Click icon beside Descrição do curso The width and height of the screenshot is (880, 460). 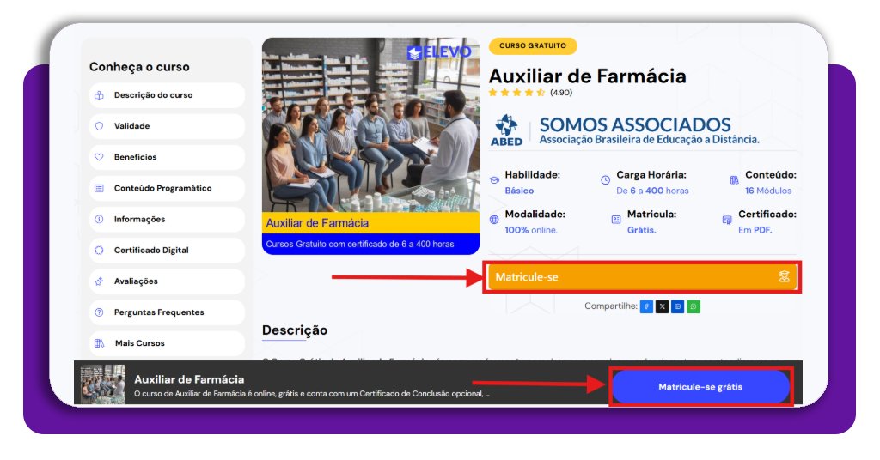tap(100, 95)
